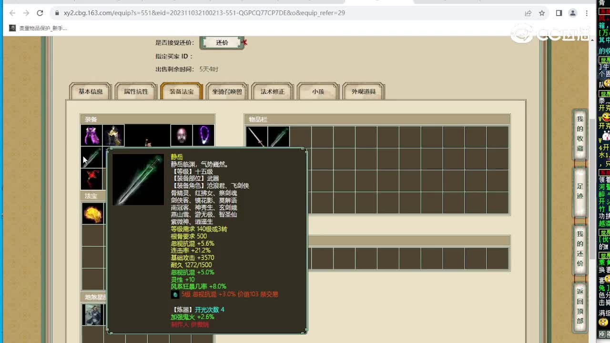Click the 灵性 +10 line

pyautogui.click(x=183, y=280)
